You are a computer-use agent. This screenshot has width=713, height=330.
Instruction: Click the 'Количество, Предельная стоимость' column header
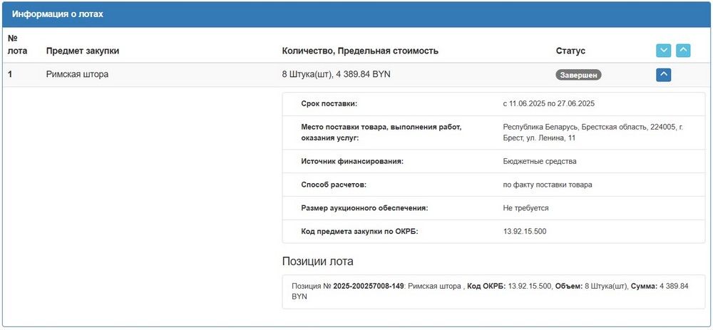pyautogui.click(x=360, y=51)
